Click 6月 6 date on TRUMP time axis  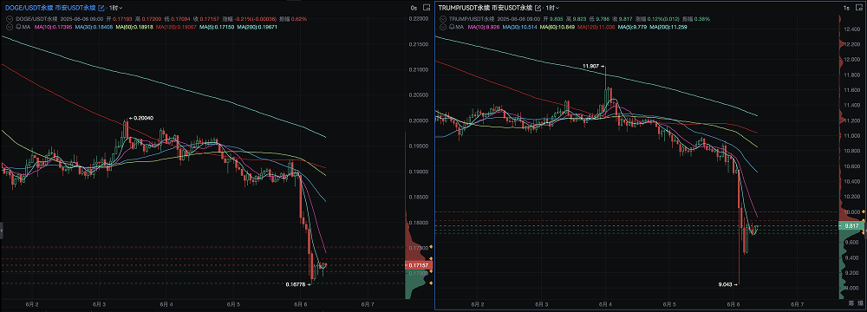733,303
